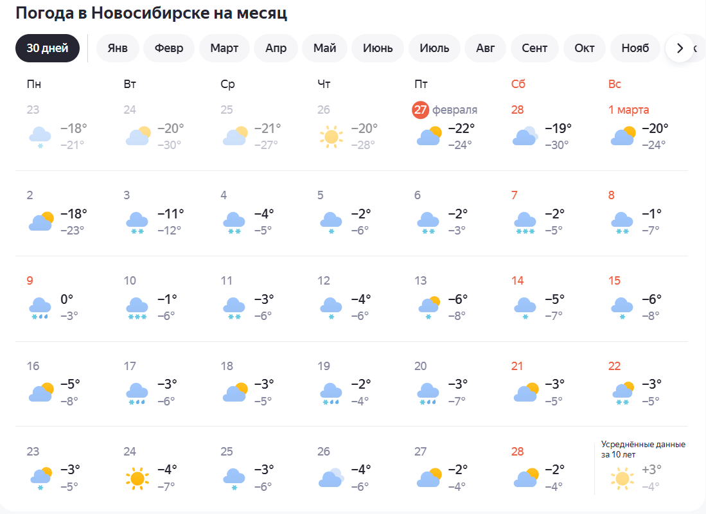Select the Сент month tab
Image resolution: width=706 pixels, height=514 pixels.
[x=534, y=48]
